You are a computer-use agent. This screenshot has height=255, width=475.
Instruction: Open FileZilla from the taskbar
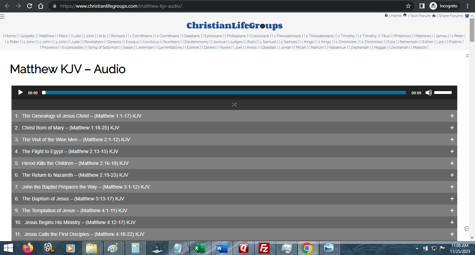pos(264,248)
